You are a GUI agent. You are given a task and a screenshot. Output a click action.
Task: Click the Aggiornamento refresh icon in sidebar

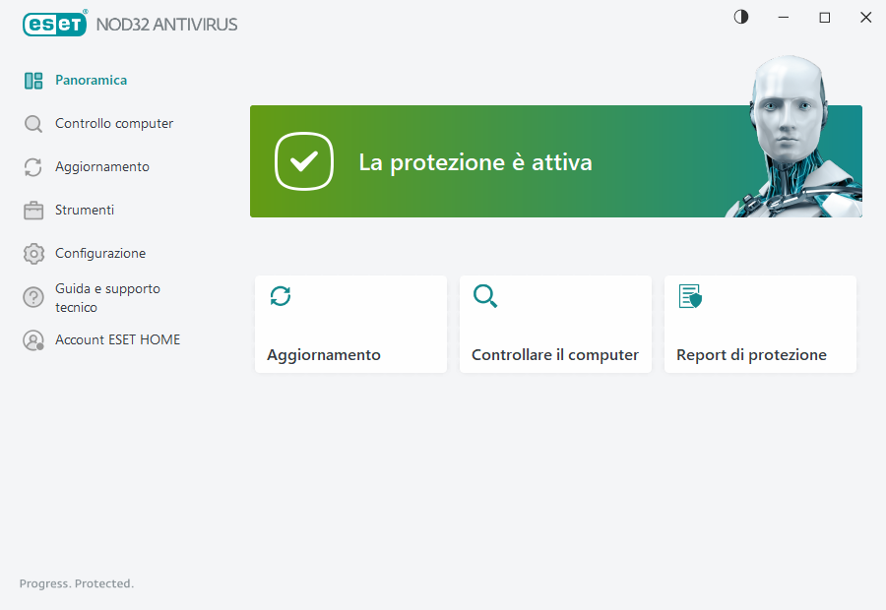33,166
